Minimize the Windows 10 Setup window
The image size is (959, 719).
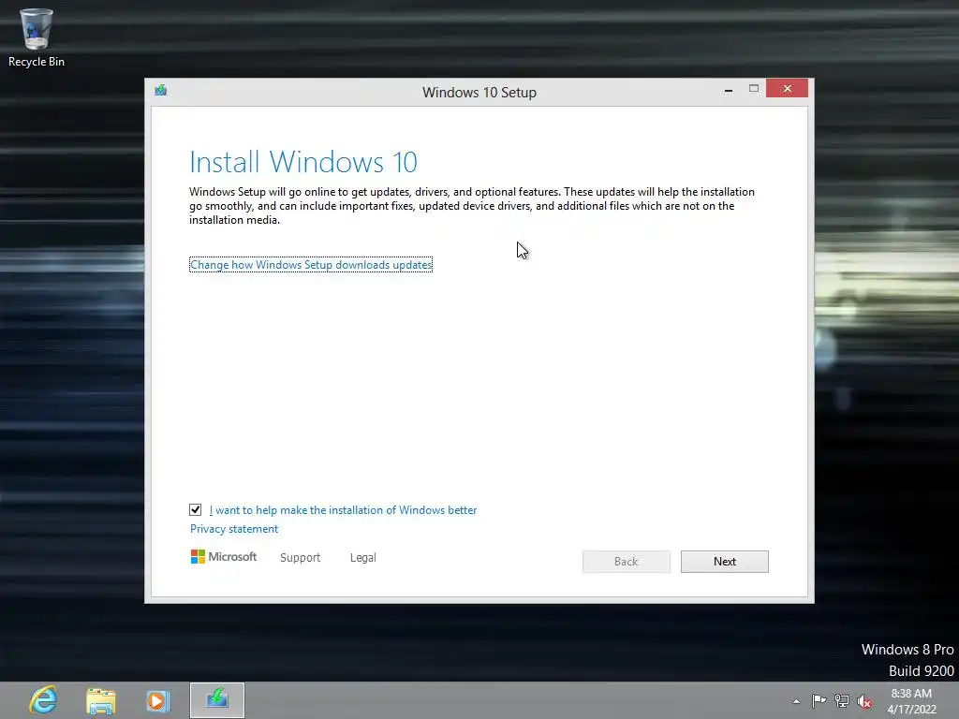tap(729, 91)
